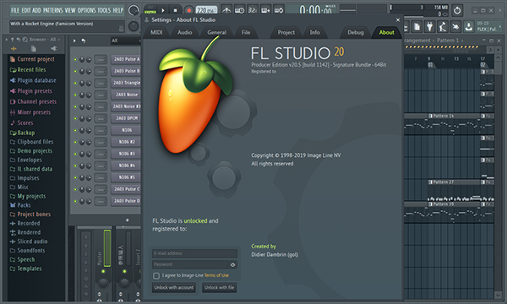Open the PATTERNS menu
The image size is (507, 304).
click(52, 10)
